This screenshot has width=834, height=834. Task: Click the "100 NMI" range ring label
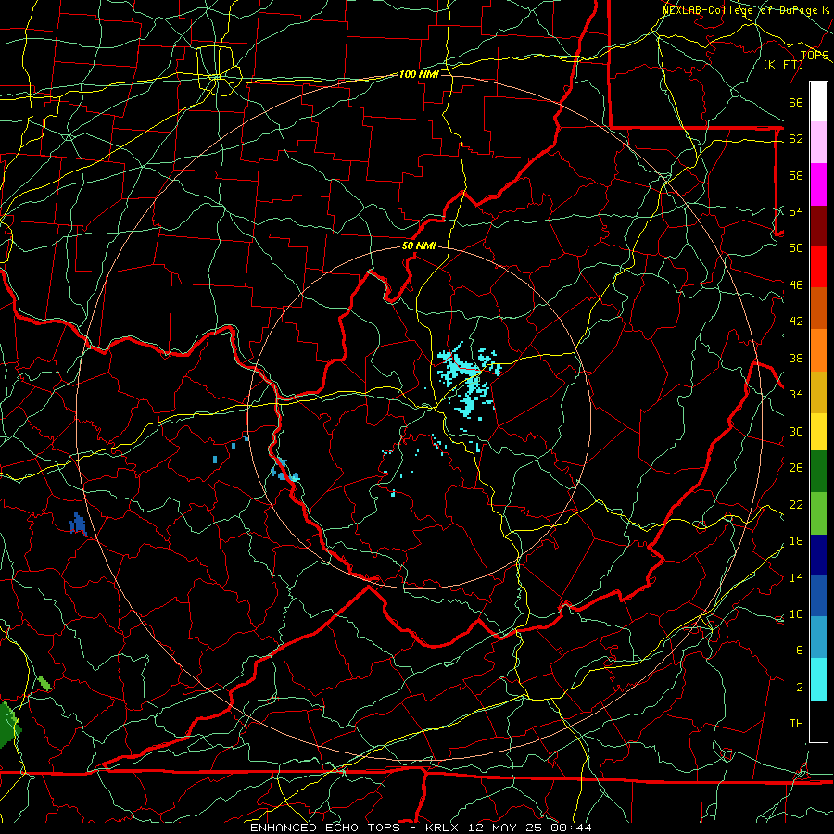[419, 74]
